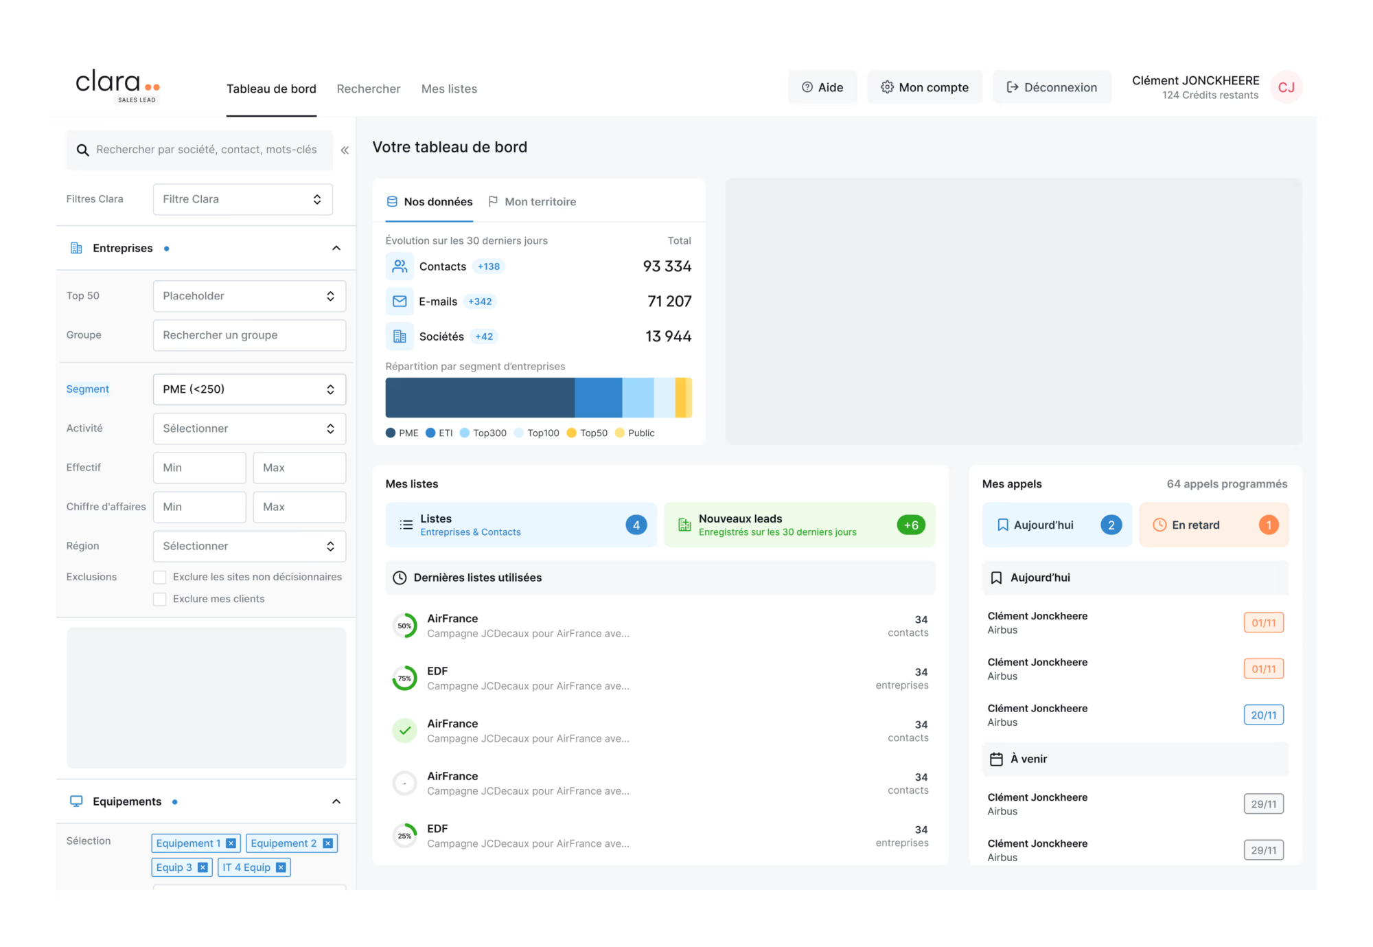Image resolution: width=1373 pixels, height=947 pixels.
Task: Switch to the Mon territoire tab
Action: coord(532,202)
